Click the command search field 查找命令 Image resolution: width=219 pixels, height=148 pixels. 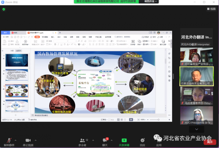pyautogui.click(x=122, y=37)
